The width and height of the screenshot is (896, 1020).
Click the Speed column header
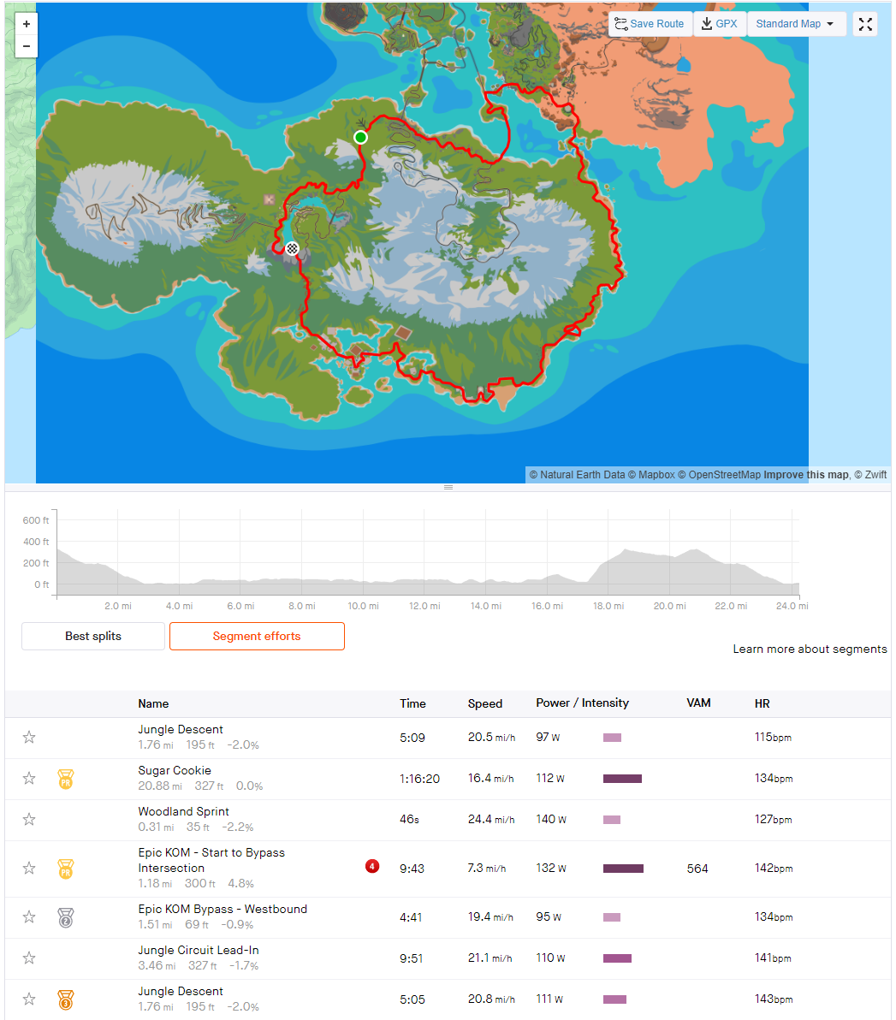(x=484, y=703)
